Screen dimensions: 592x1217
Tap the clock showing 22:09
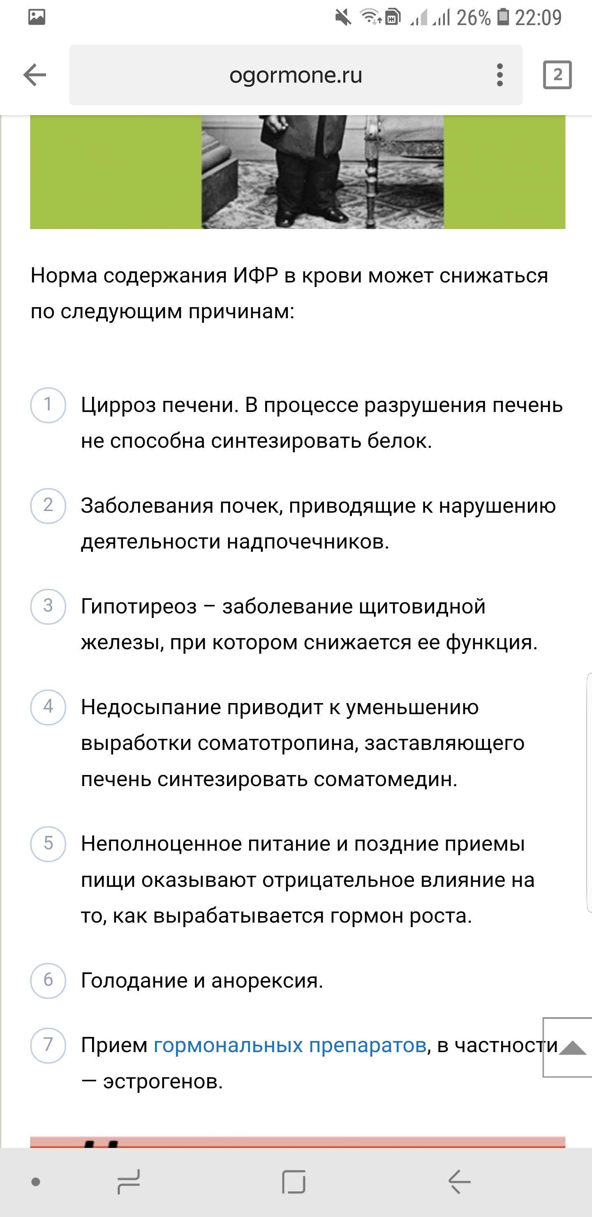(x=538, y=18)
